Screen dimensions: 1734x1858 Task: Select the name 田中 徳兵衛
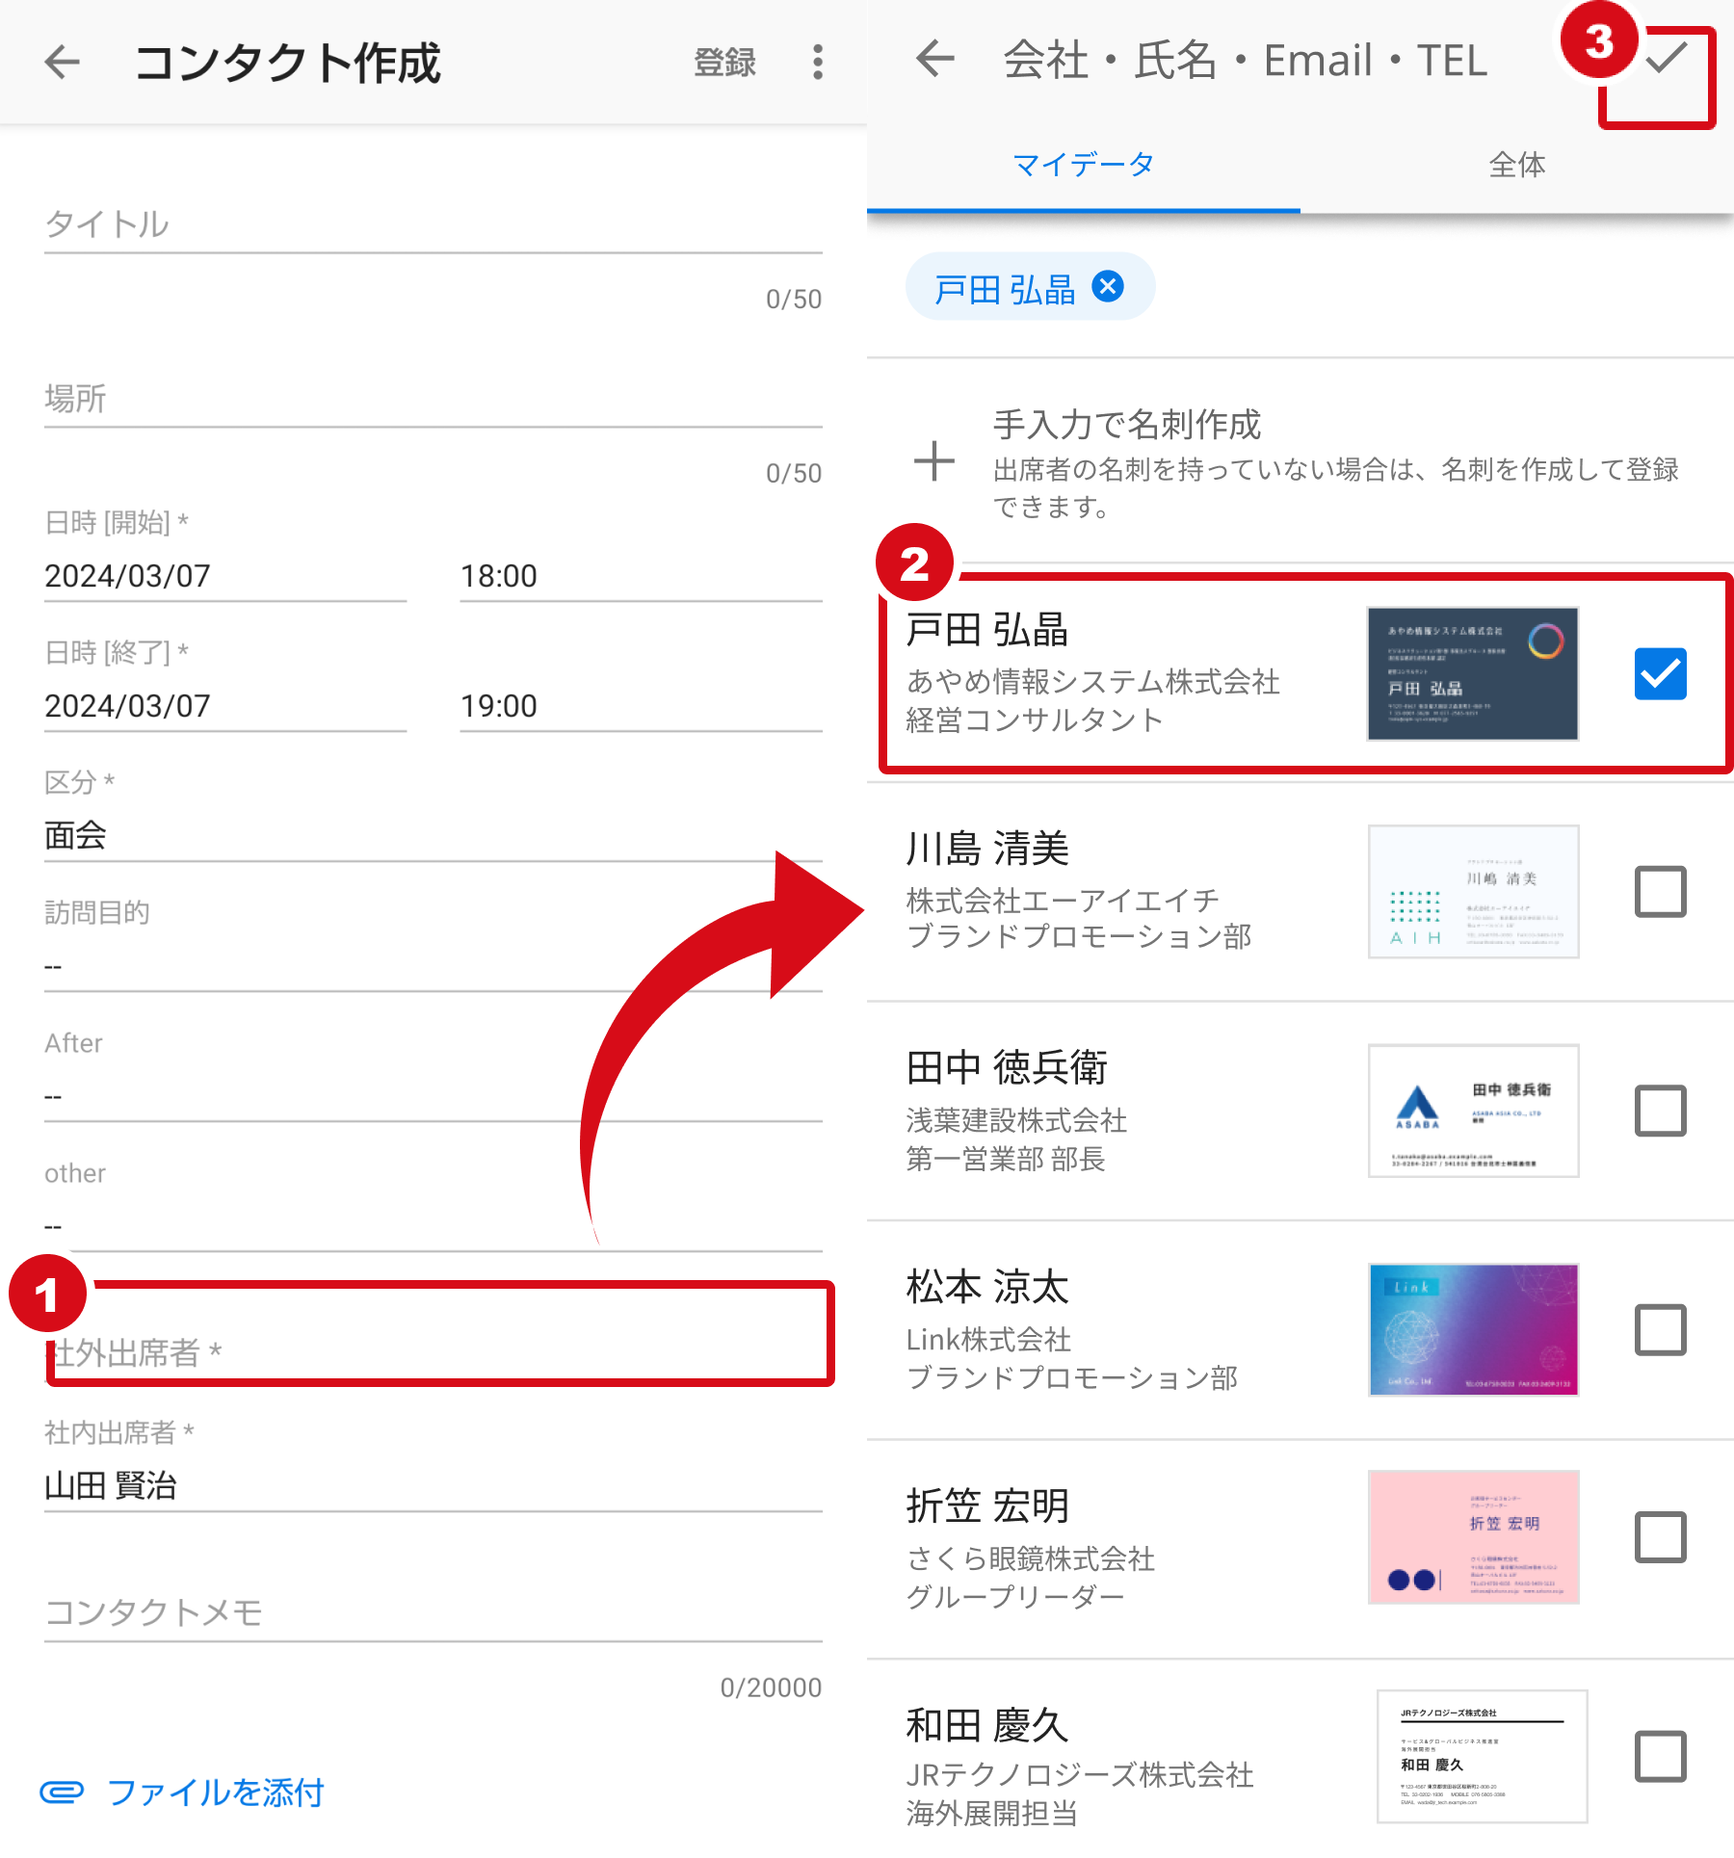click(x=1007, y=1068)
